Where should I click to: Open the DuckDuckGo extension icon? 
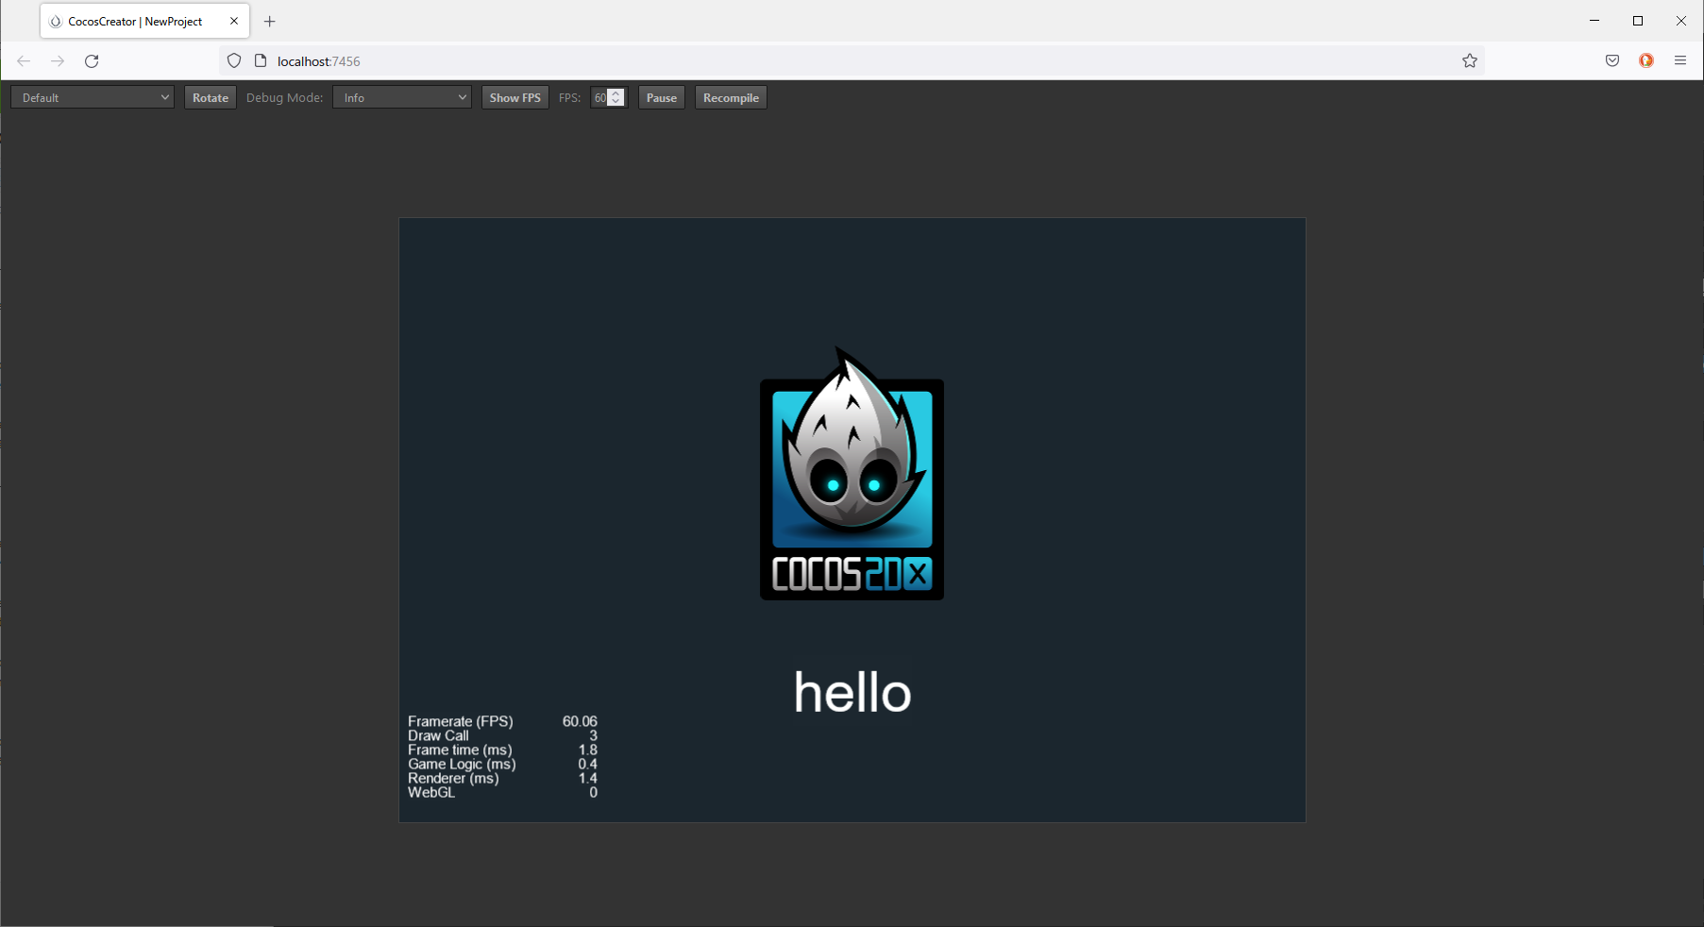pos(1646,61)
